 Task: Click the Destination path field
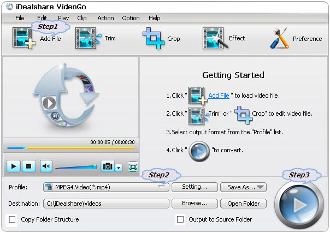point(106,204)
